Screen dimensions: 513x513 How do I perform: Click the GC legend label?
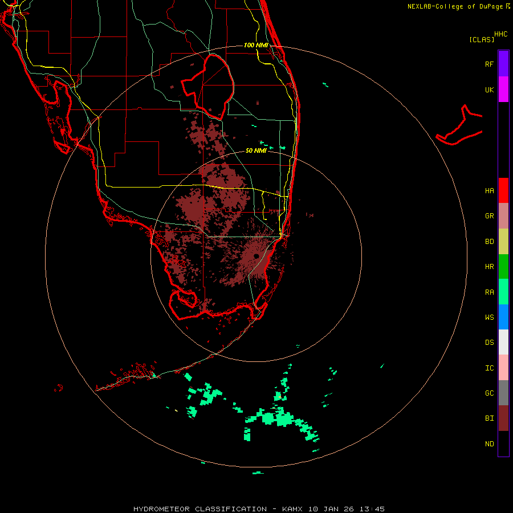(489, 393)
